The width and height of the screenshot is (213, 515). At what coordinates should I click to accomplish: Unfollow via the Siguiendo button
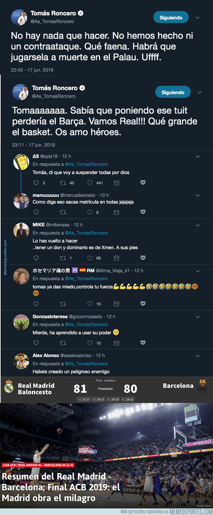pos(171,17)
